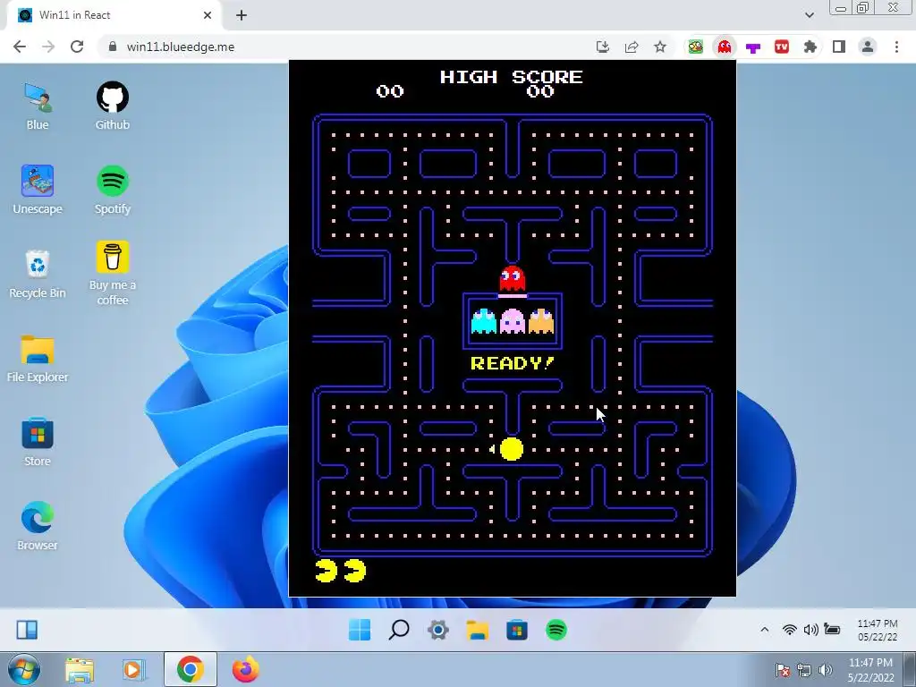Open volume speaker icon in Win11 tray
Image resolution: width=916 pixels, height=687 pixels.
click(x=810, y=630)
